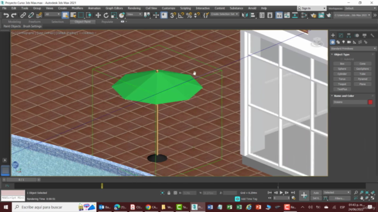Click the Render Production teapot icon
This screenshot has width=378, height=212.
328,15
